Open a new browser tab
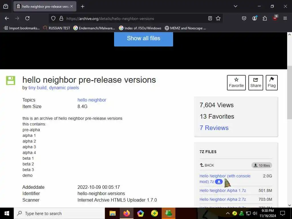The image size is (292, 219). 82,7
